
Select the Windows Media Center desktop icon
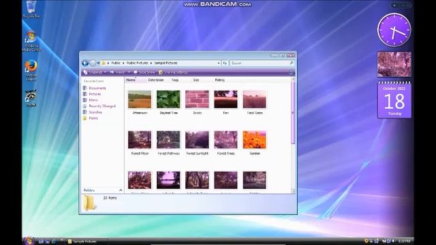31,41
